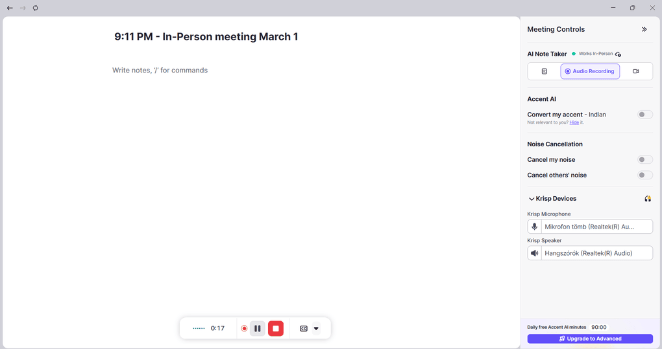This screenshot has width=662, height=349.
Task: Collapse the Meeting Controls panel
Action: 644,29
